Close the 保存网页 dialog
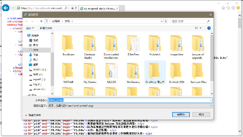Screen dimensions: 243x137 click(210, 15)
